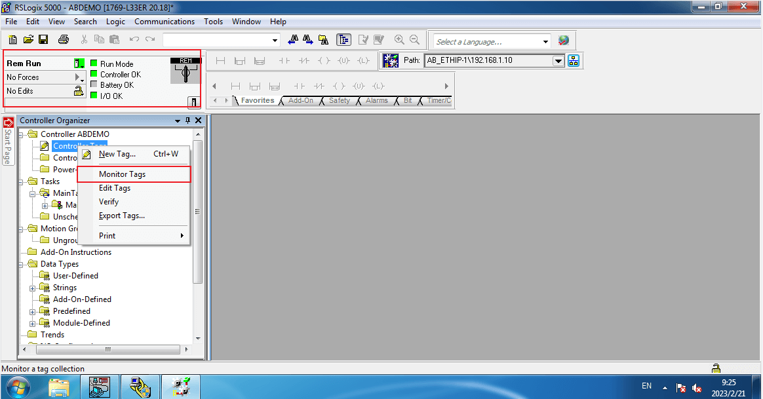Click the key switch REM indicator
Viewport: 763px width, 399px height.
(x=186, y=71)
